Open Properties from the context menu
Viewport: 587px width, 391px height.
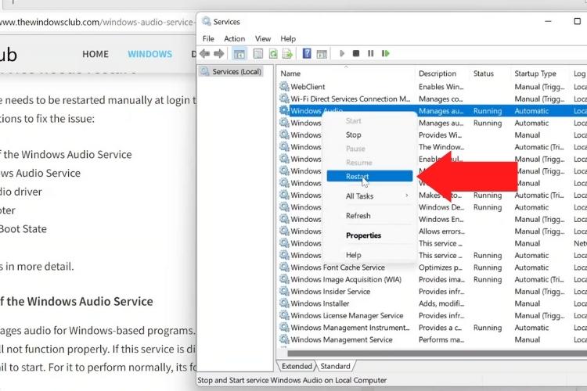click(369, 235)
